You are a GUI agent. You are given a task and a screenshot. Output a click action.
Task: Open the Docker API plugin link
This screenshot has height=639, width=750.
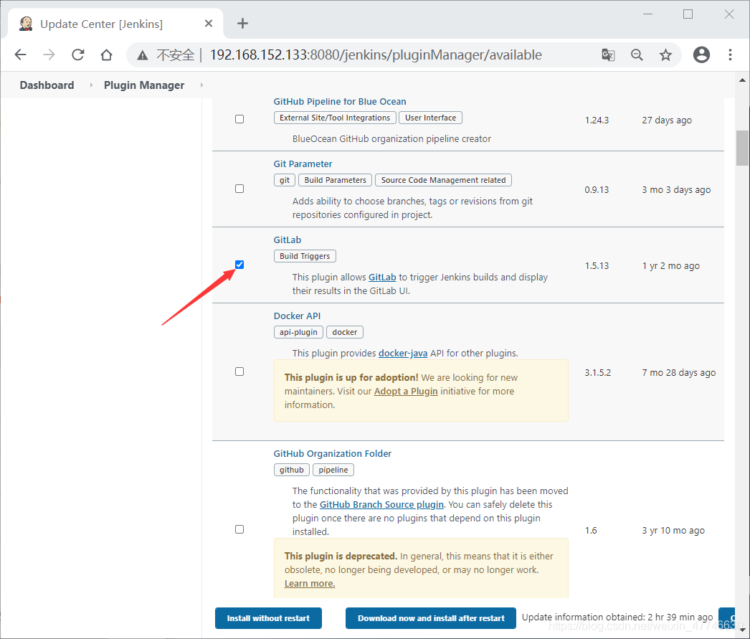[x=297, y=316]
